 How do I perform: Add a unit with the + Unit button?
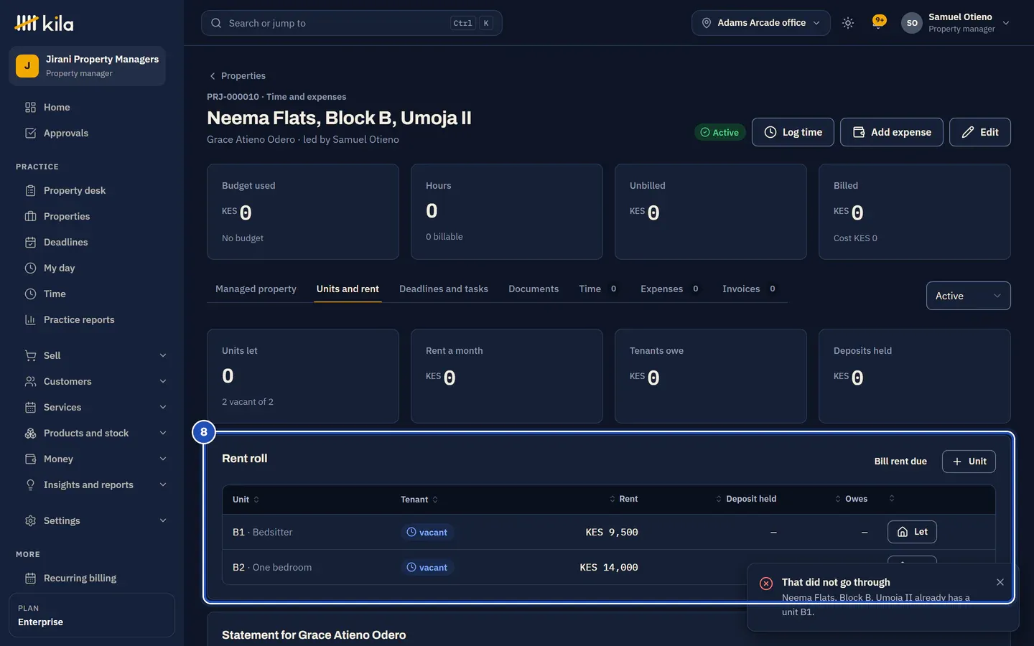pos(969,462)
